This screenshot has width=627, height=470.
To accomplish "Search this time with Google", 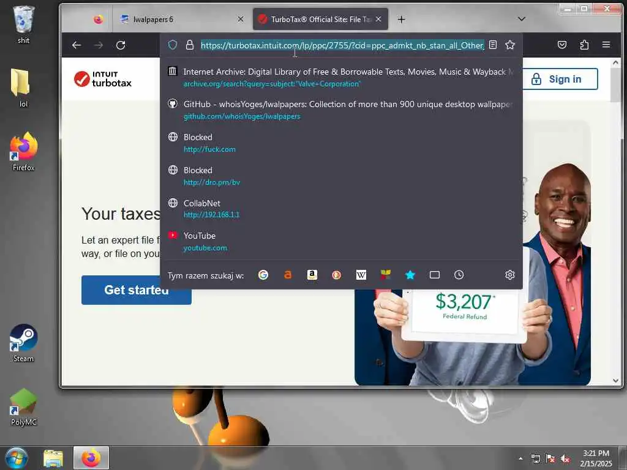I will [x=263, y=275].
